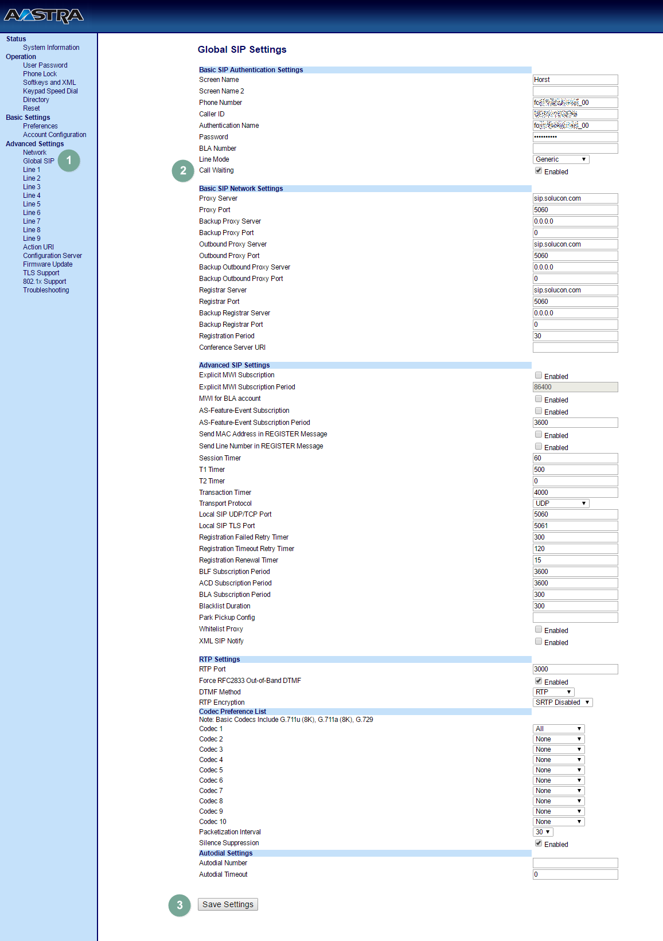Open the Codec 1 dropdown
The width and height of the screenshot is (663, 941).
559,729
